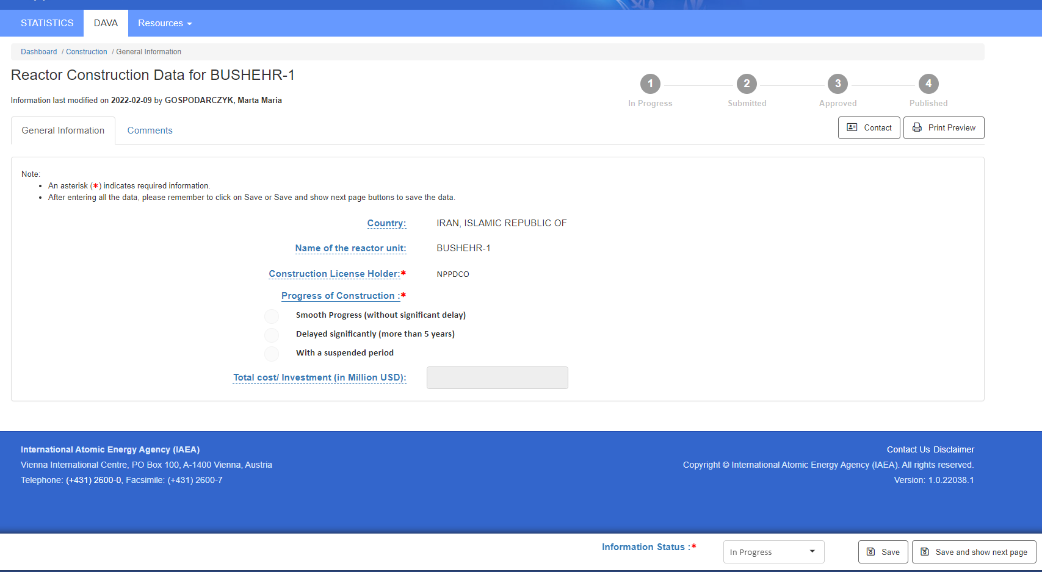Switch to the General Information tab

(63, 130)
